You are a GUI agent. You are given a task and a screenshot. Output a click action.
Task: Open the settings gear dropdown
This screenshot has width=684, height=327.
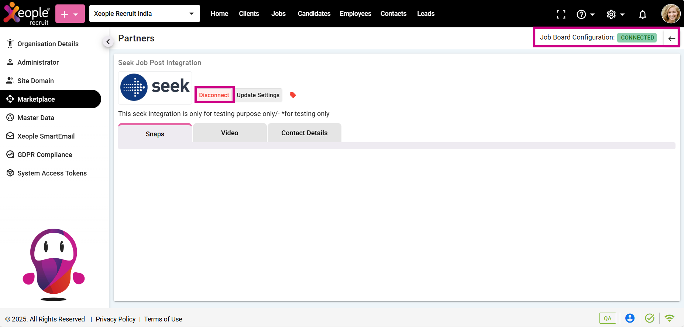coord(615,14)
